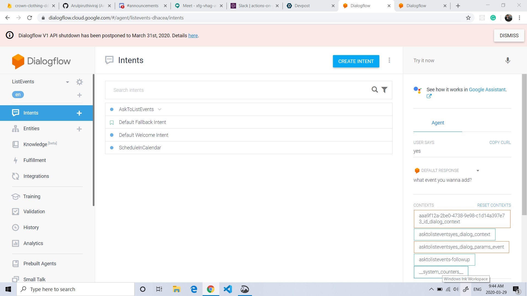This screenshot has width=527, height=296.
Task: Click the filter intents funnel icon
Action: point(385,90)
